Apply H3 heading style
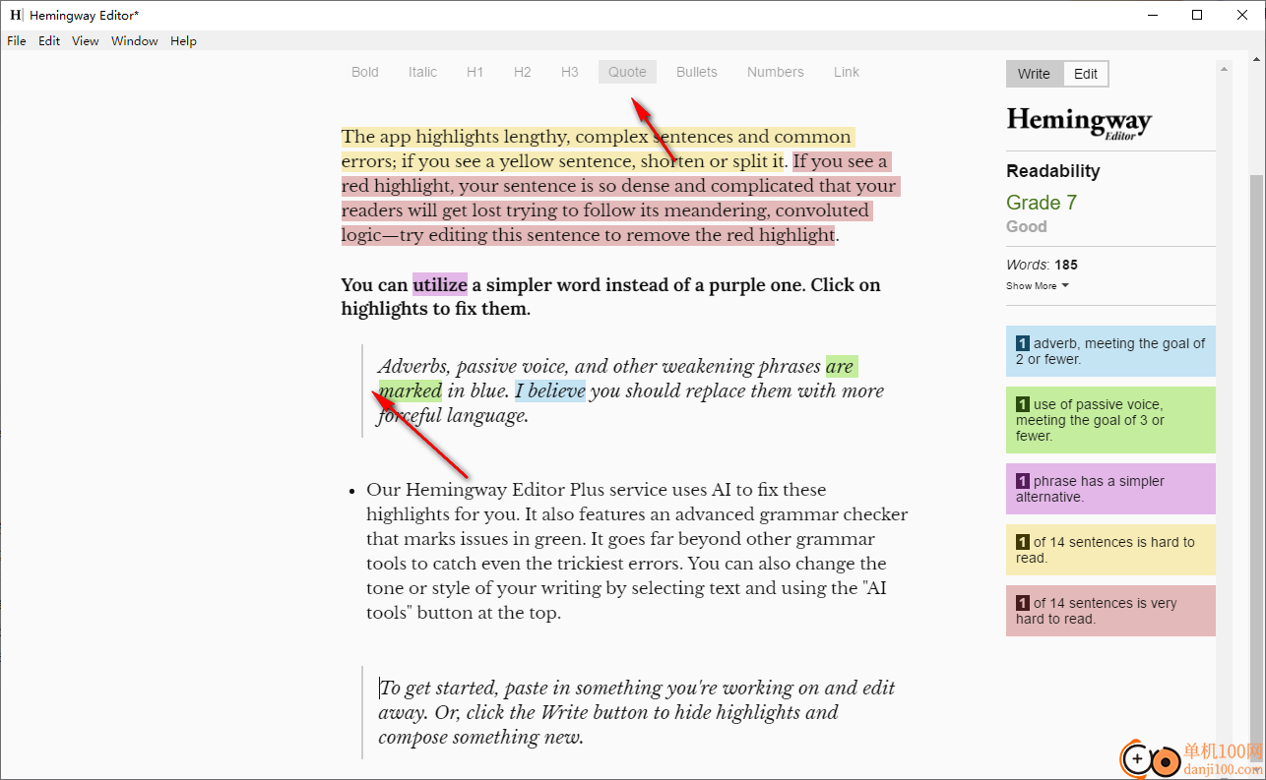The width and height of the screenshot is (1266, 780). pyautogui.click(x=570, y=72)
